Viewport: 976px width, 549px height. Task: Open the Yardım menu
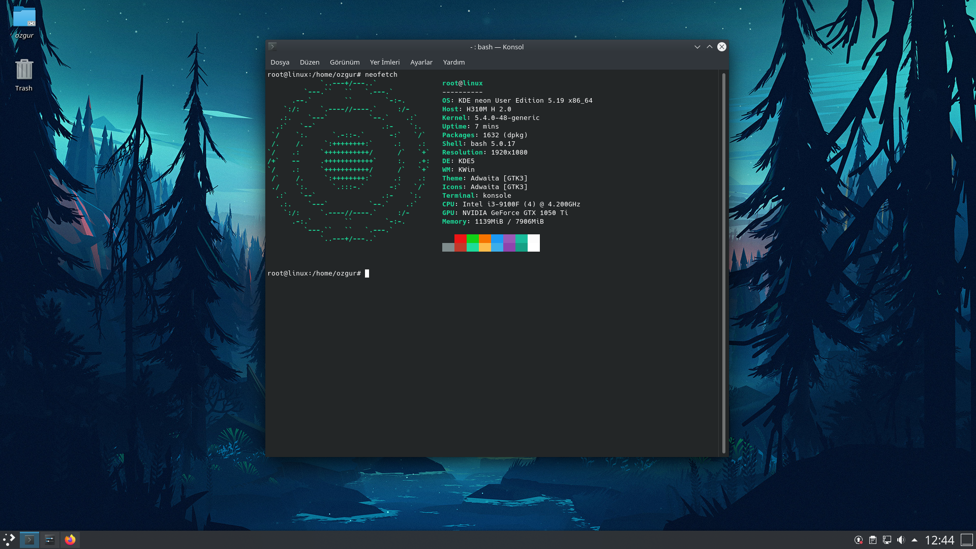(454, 62)
